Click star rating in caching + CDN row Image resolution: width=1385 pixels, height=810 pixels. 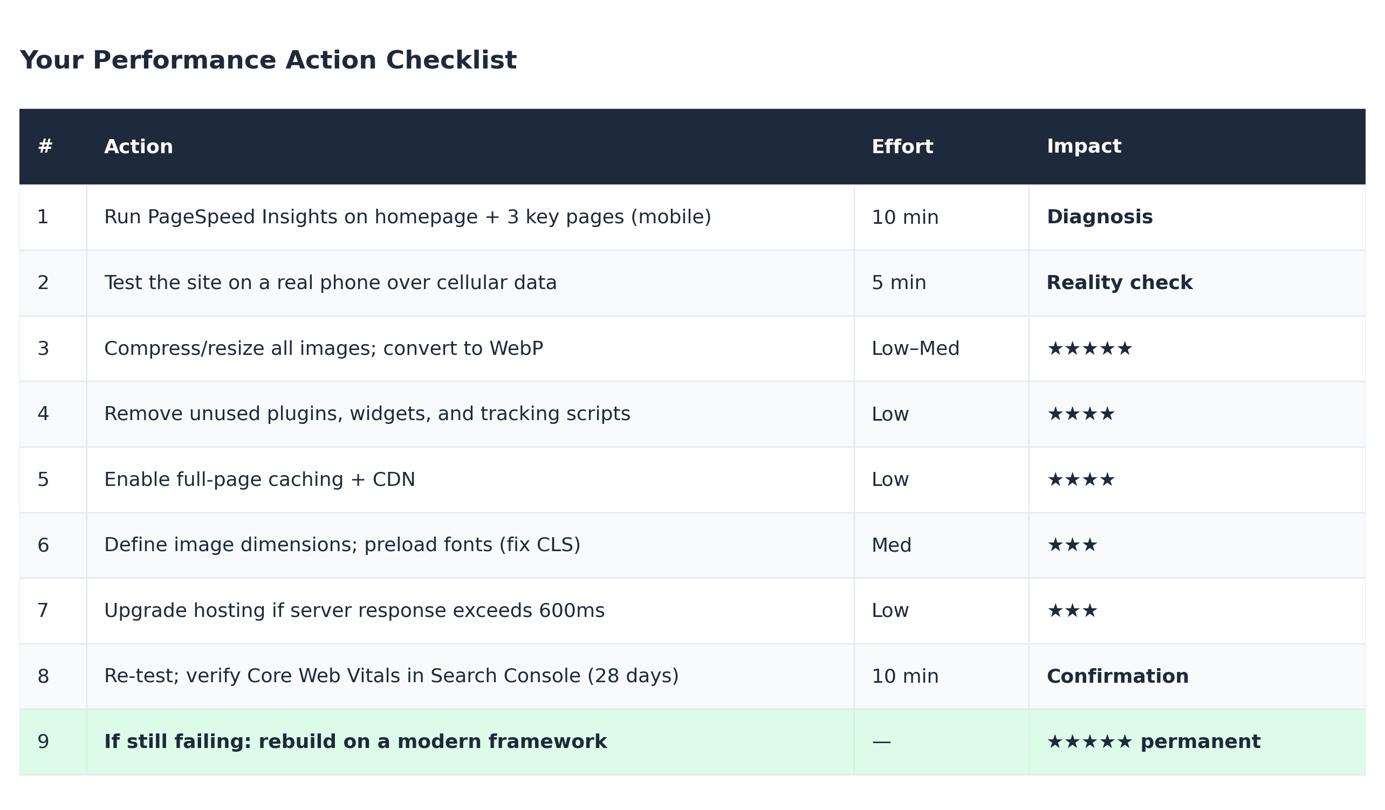point(1080,480)
